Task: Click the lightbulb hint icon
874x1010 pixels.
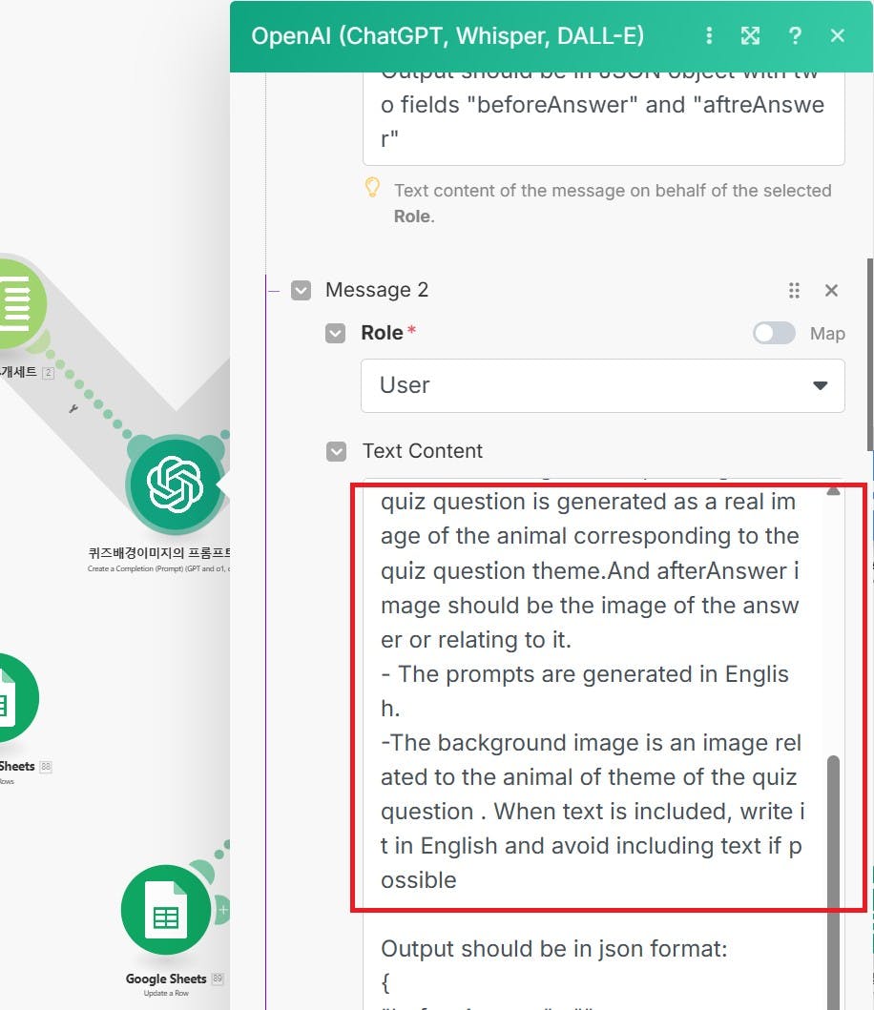Action: click(372, 188)
